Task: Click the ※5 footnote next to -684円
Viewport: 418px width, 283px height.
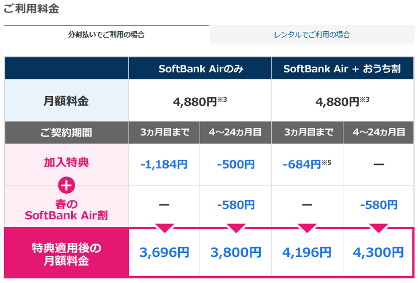Action: tap(326, 163)
